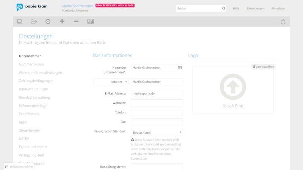The image size is (303, 170).
Task: Open the clock time tracking icon
Action: (x=48, y=22)
